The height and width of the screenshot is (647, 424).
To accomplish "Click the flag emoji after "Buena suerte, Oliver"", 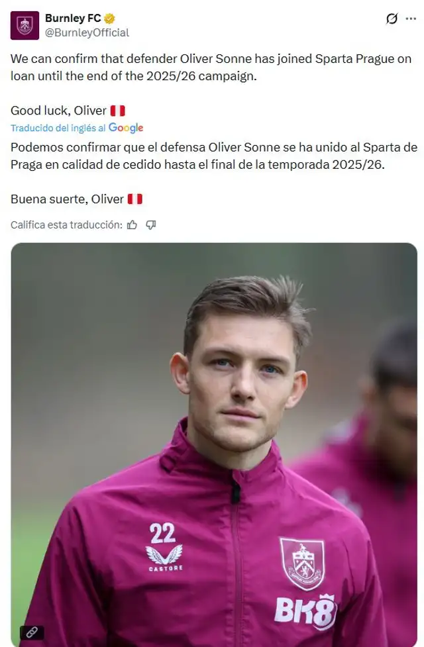I will pyautogui.click(x=134, y=199).
